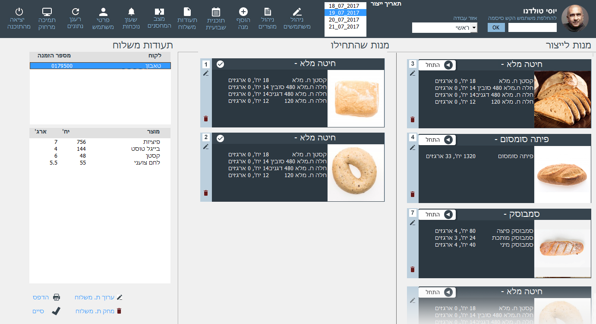
Task: Click bread roll thumbnail in batch 1
Action: click(x=356, y=98)
